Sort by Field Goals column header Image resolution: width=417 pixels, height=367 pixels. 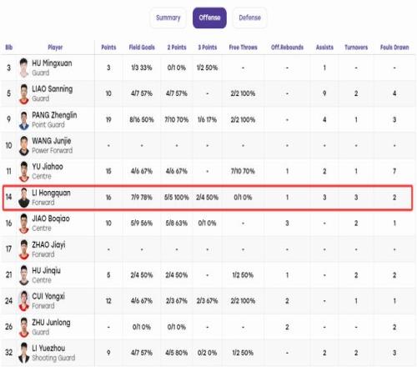(x=142, y=48)
